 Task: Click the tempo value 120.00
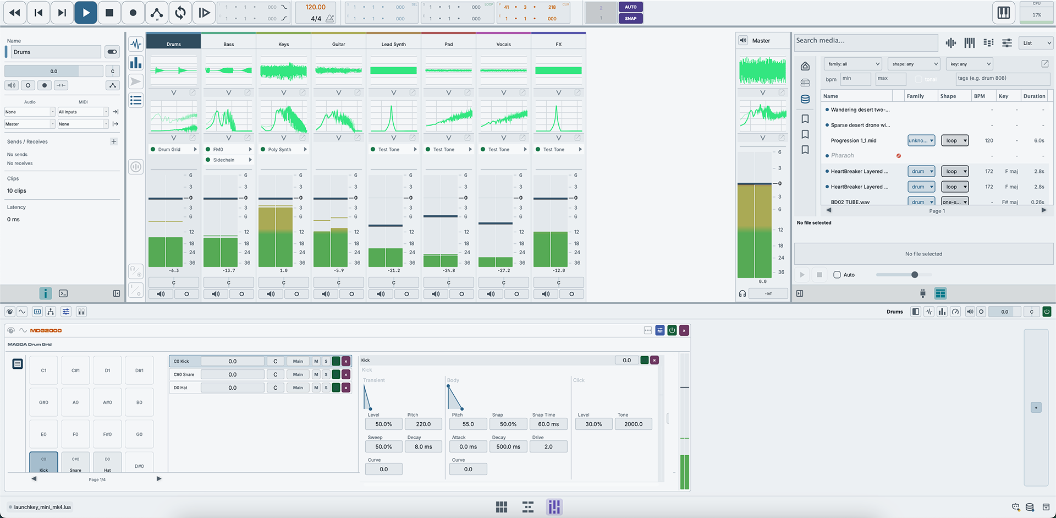(x=315, y=7)
